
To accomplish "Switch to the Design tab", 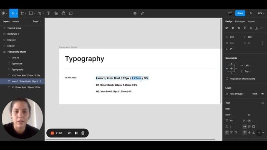I will pyautogui.click(x=229, y=21).
